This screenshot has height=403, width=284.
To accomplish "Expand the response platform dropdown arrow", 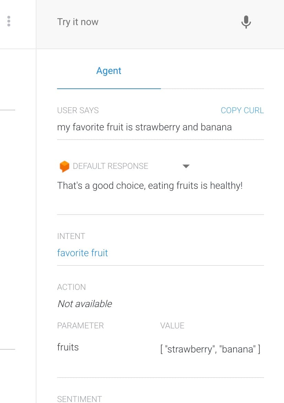I will coord(186,166).
